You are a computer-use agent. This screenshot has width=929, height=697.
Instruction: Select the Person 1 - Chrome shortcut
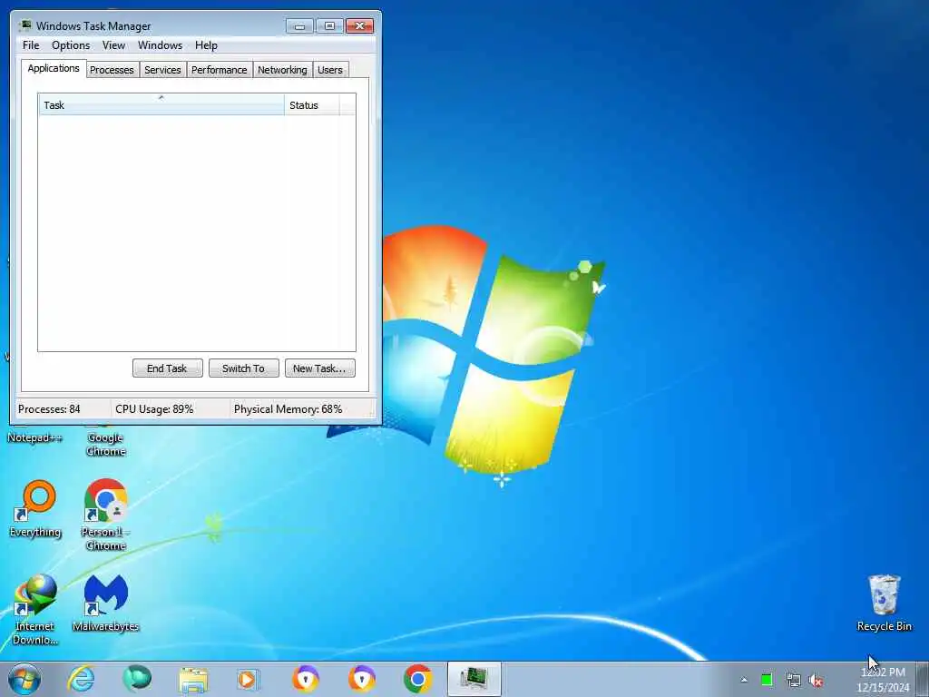click(105, 515)
